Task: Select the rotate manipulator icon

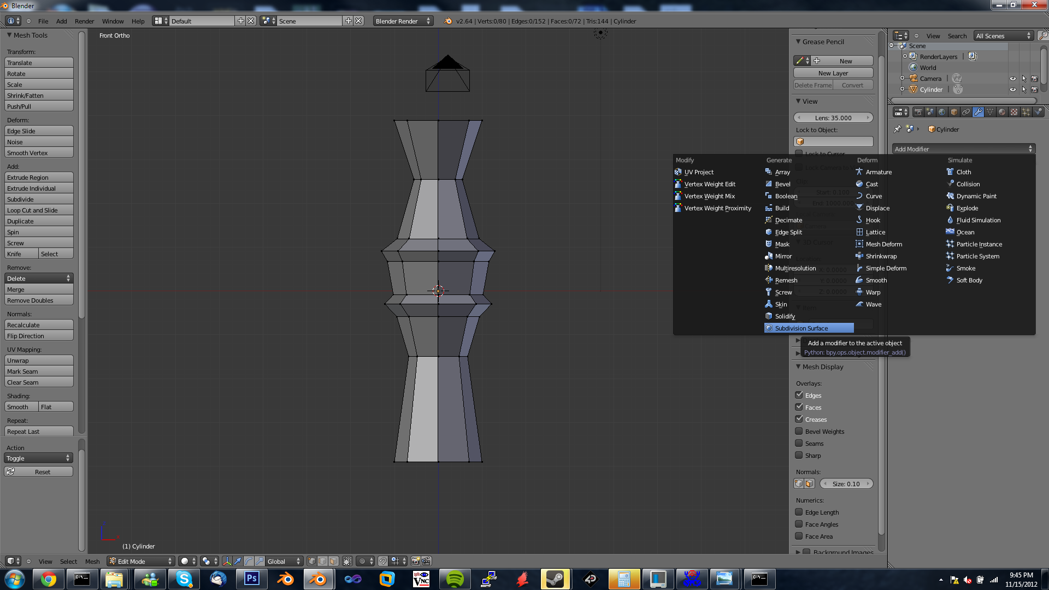Action: point(249,561)
